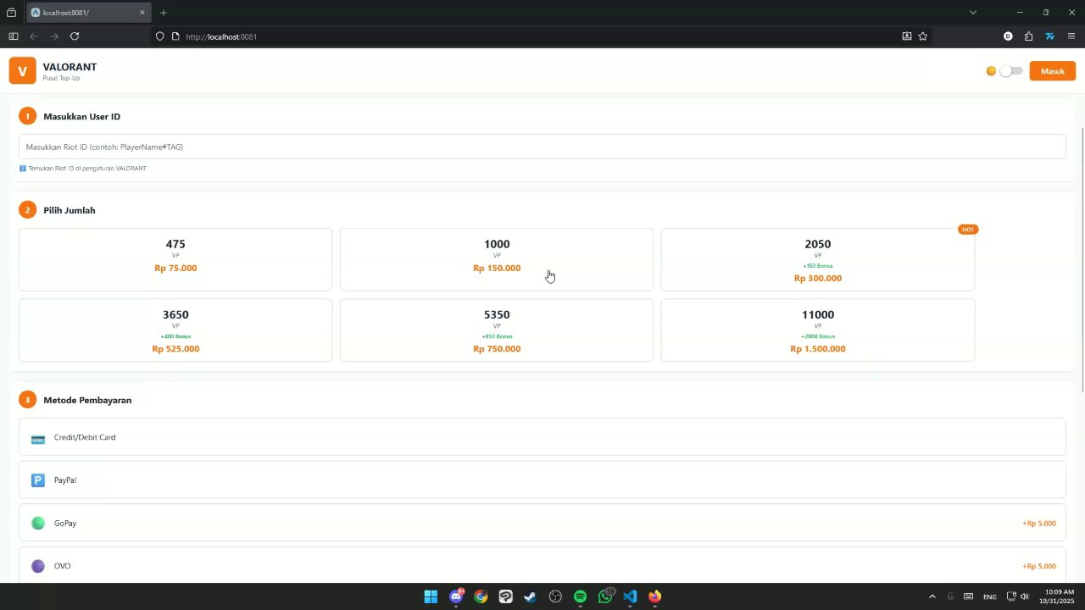This screenshot has height=610, width=1085.
Task: Reload the page with browser refresh button
Action: 75,36
